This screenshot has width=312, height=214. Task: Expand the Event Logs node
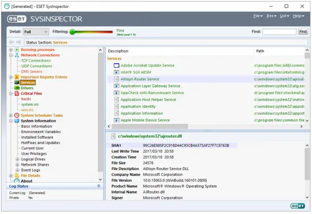coord(17,170)
